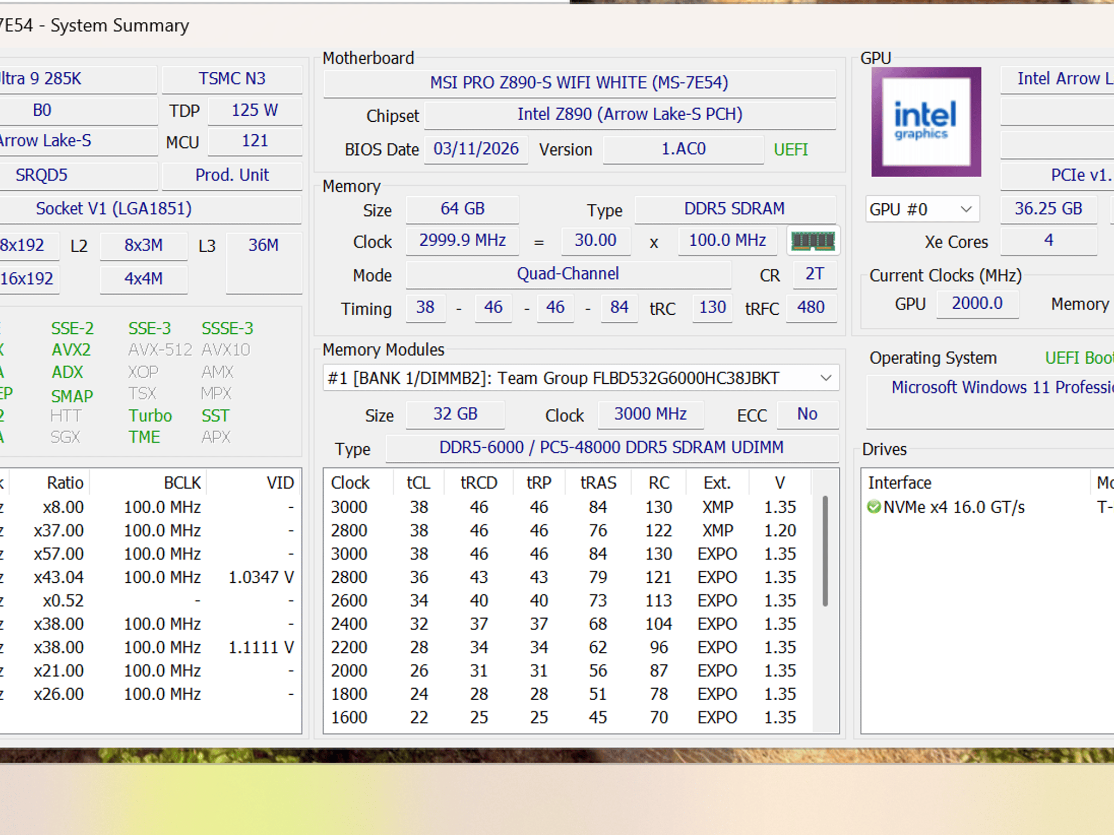Click the Ext. column header
Viewport: 1114px width, 835px height.
click(717, 483)
